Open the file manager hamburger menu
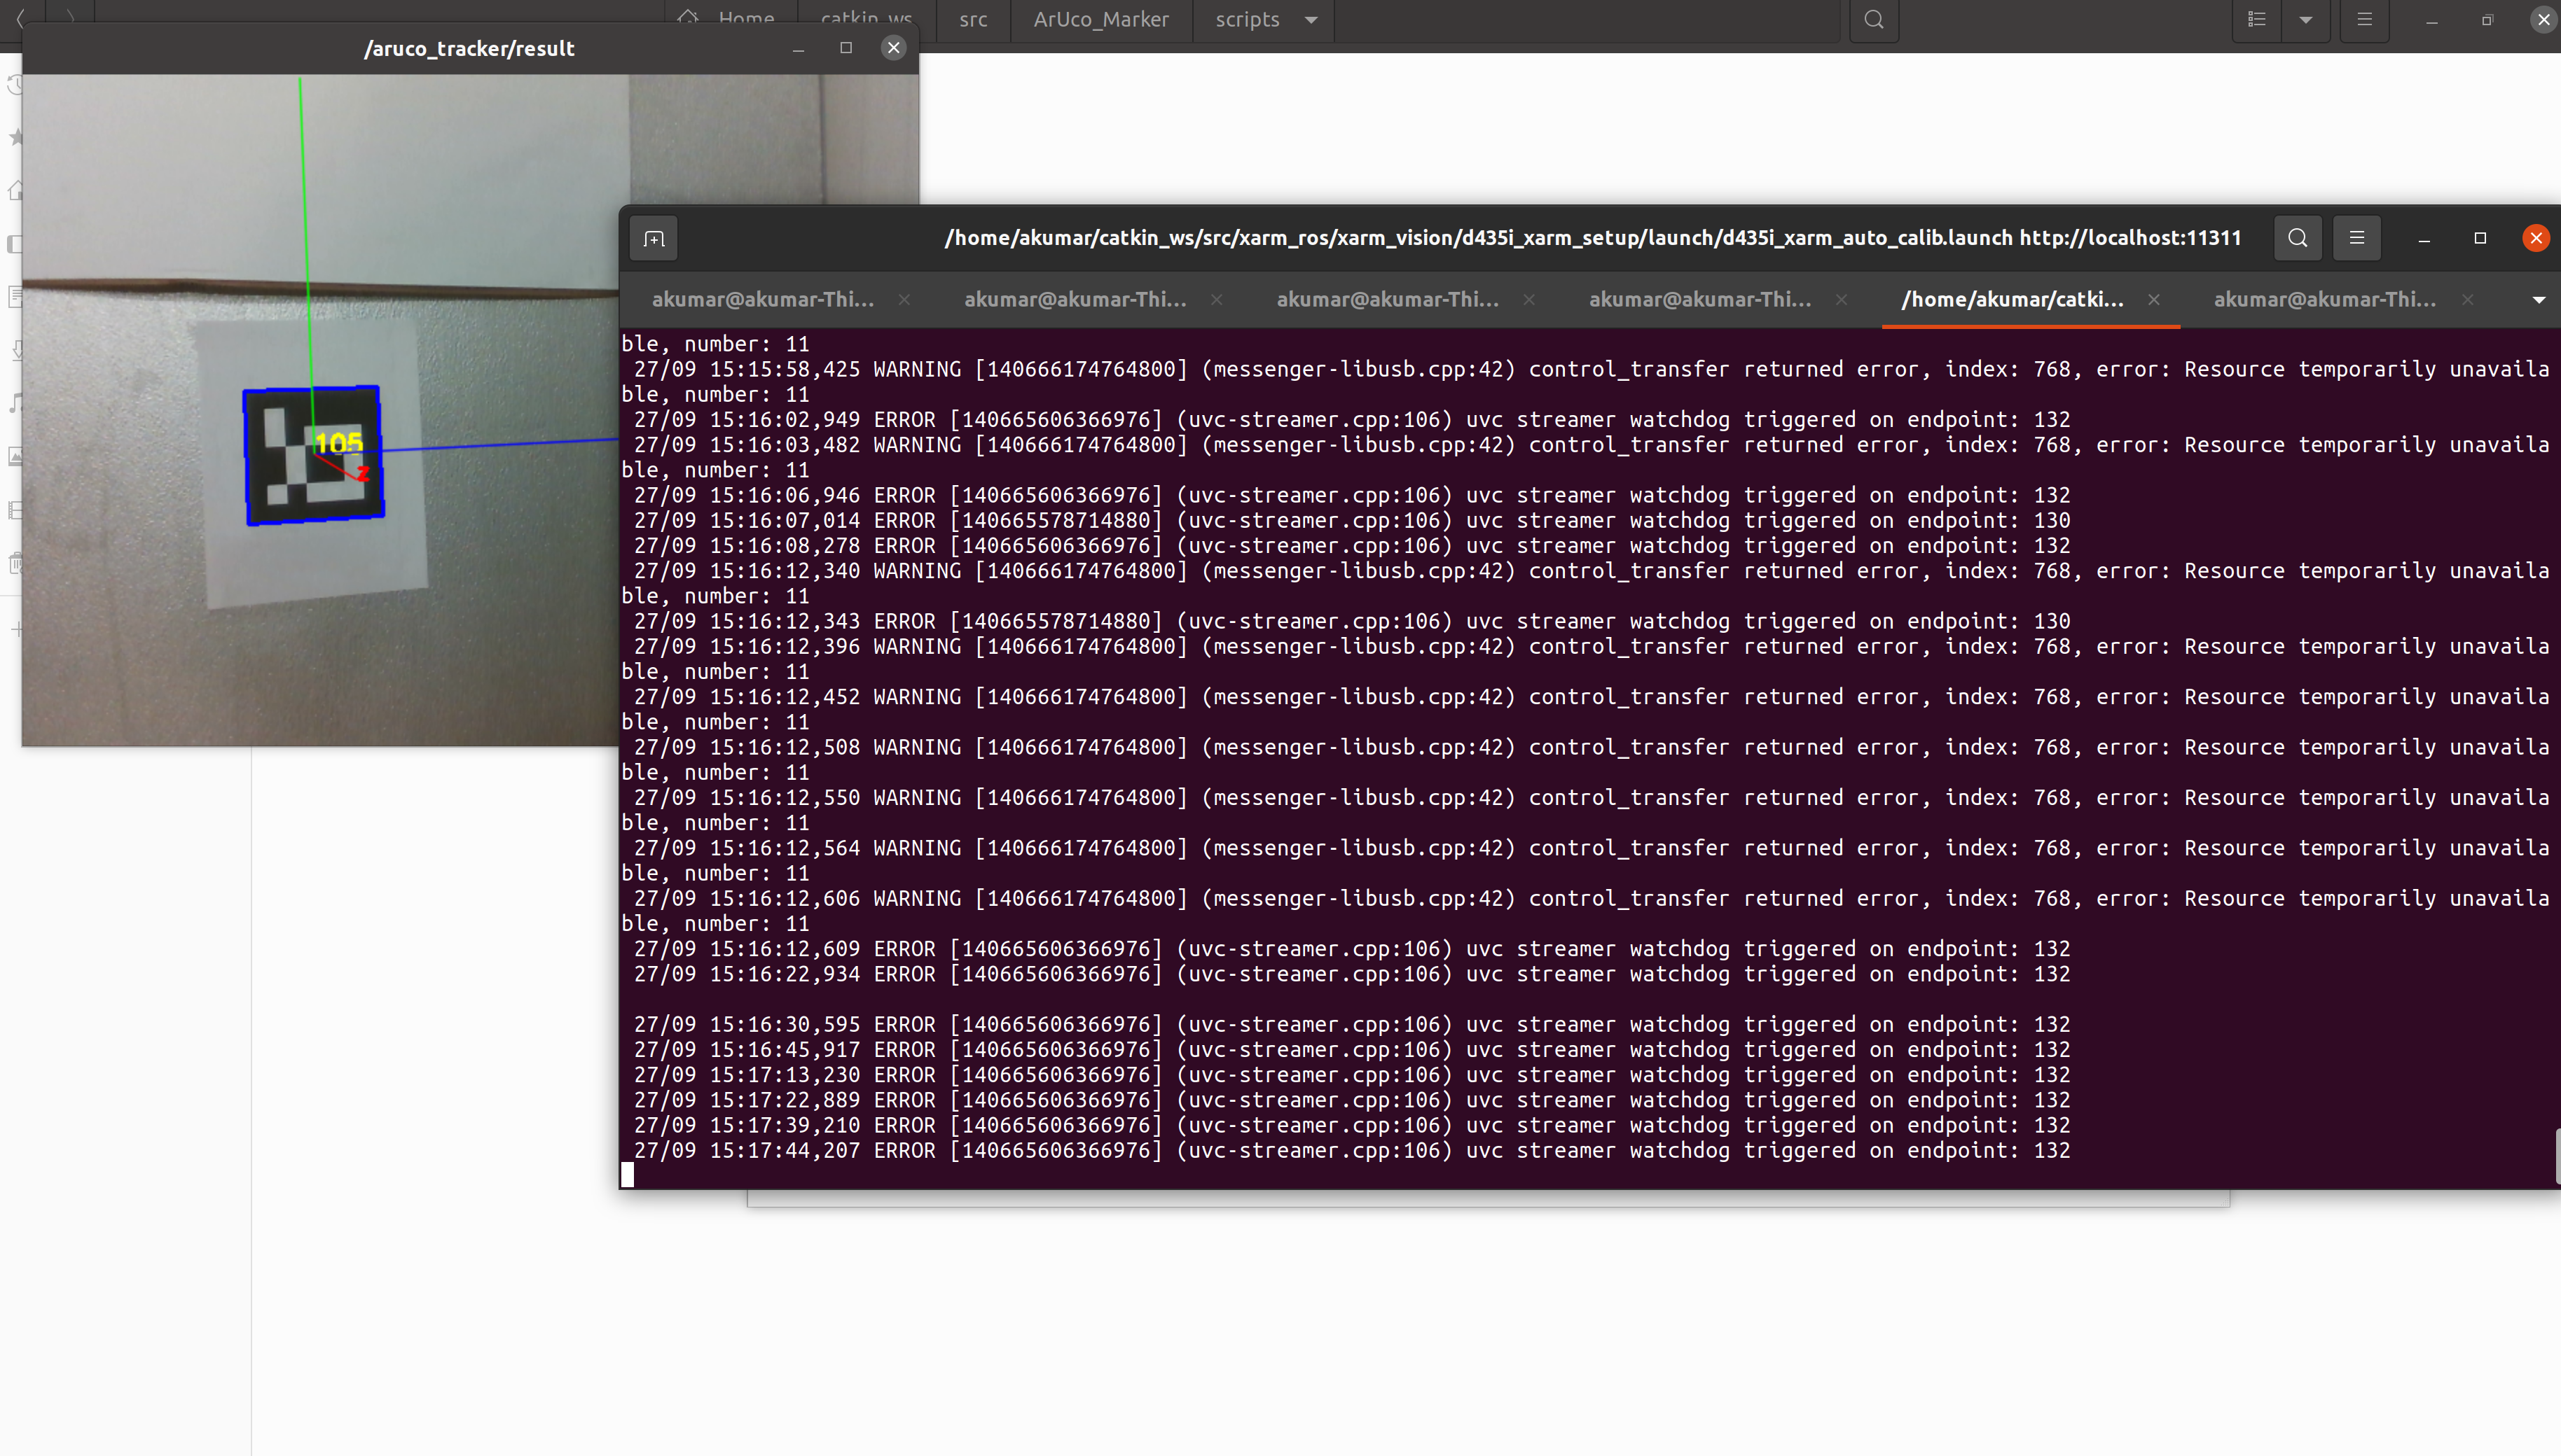 pyautogui.click(x=2365, y=19)
